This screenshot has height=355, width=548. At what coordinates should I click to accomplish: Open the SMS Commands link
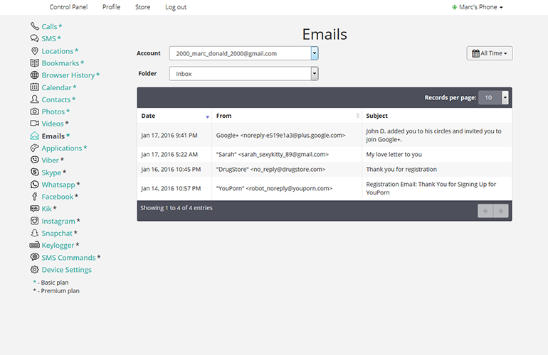pyautogui.click(x=68, y=257)
